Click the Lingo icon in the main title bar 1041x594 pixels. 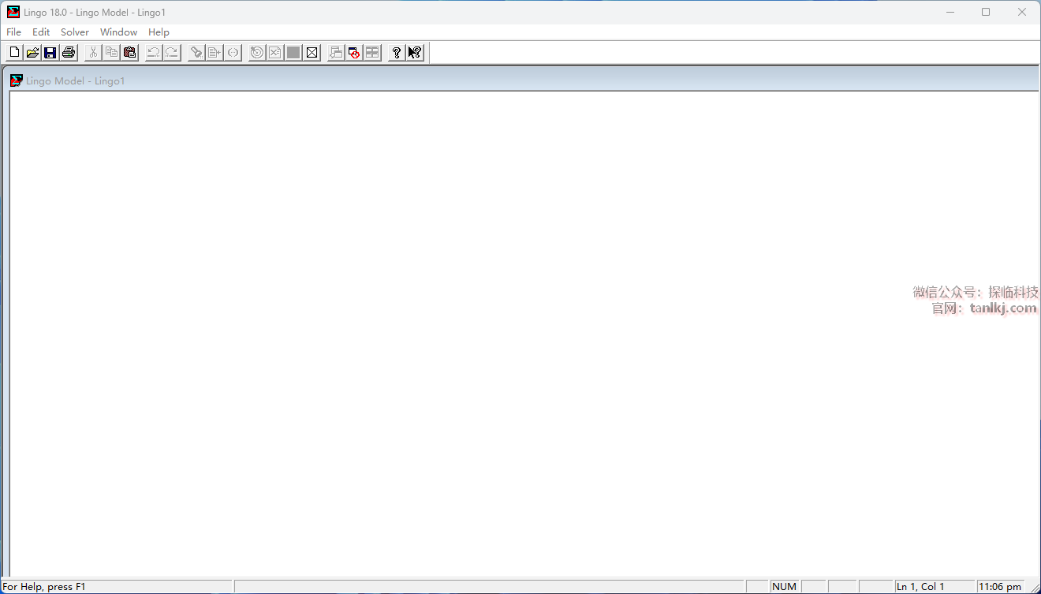[13, 12]
